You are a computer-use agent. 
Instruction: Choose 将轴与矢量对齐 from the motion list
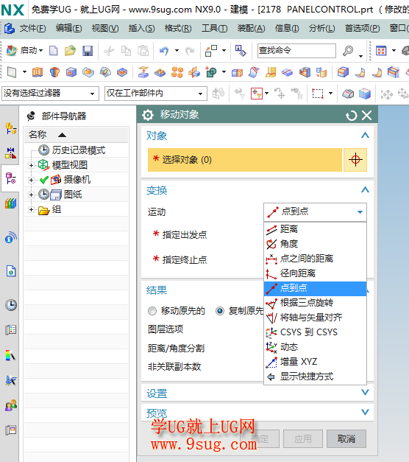[x=315, y=318]
